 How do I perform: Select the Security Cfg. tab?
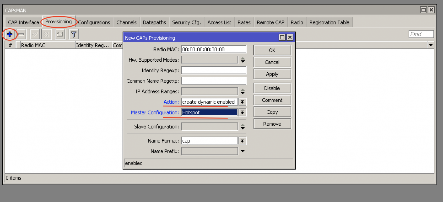pos(187,22)
